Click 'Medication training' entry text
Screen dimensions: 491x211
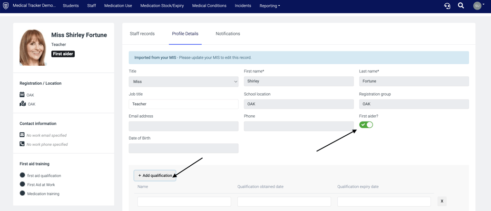[x=43, y=194]
